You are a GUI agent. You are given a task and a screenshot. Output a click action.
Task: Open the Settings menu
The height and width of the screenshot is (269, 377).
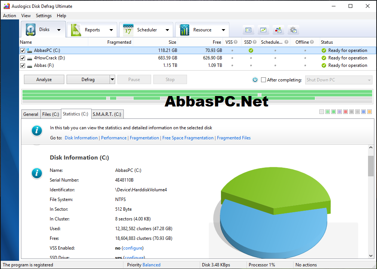43,16
